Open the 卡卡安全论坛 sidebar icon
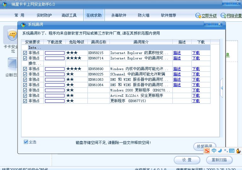242x170 pixels. (x=12, y=35)
